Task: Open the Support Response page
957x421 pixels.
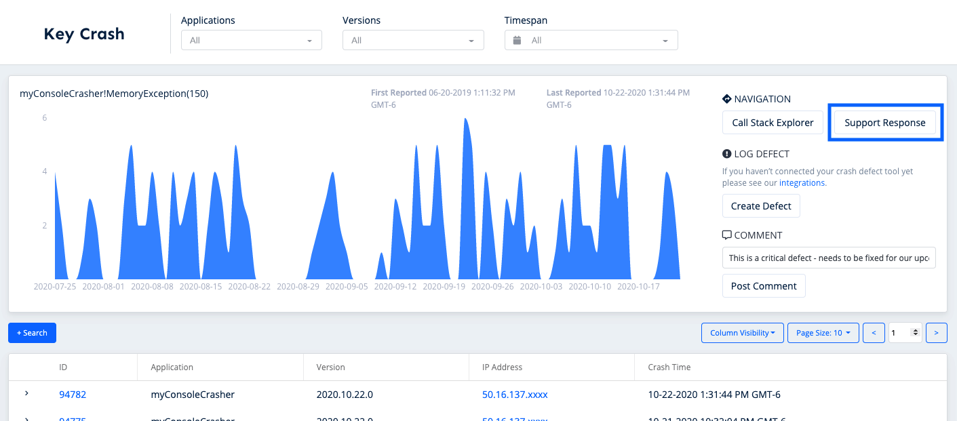Action: pyautogui.click(x=885, y=123)
